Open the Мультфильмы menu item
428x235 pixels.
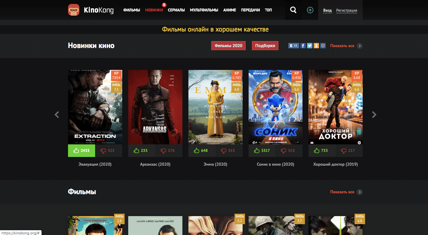204,10
